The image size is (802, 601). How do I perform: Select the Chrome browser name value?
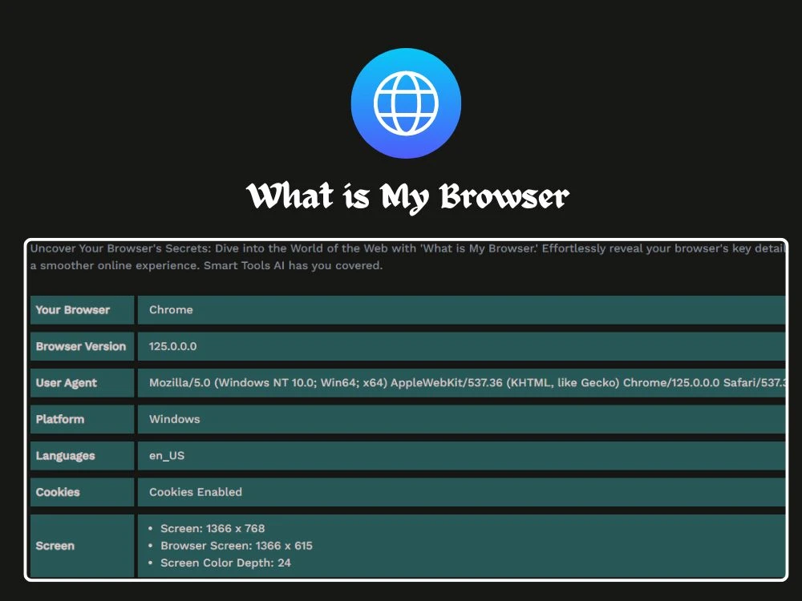pyautogui.click(x=171, y=310)
